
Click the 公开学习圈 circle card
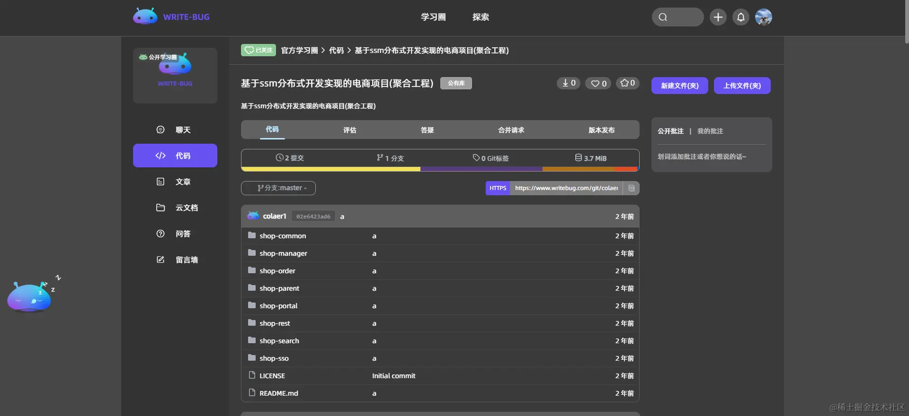click(175, 76)
